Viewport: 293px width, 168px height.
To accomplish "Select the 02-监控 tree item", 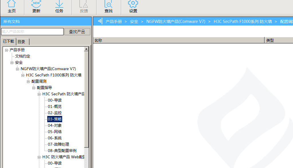I will [x=55, y=113].
